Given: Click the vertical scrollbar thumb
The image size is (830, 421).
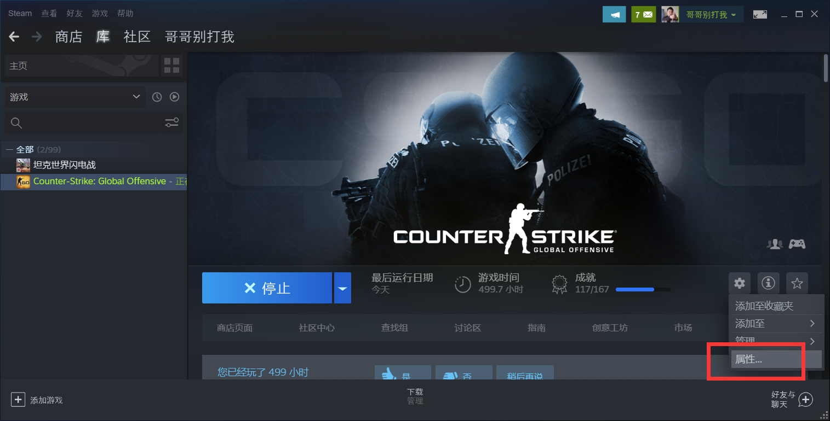Looking at the screenshot, I should pyautogui.click(x=826, y=68).
